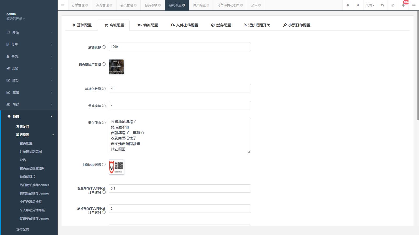Switch to the 物流配置 tab
The image size is (419, 235).
tap(147, 25)
